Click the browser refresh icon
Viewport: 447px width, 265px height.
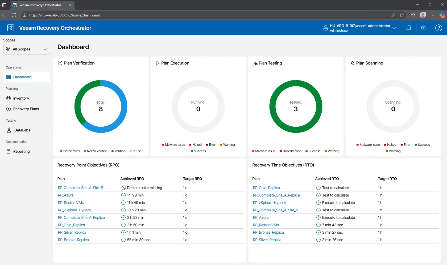click(14, 15)
